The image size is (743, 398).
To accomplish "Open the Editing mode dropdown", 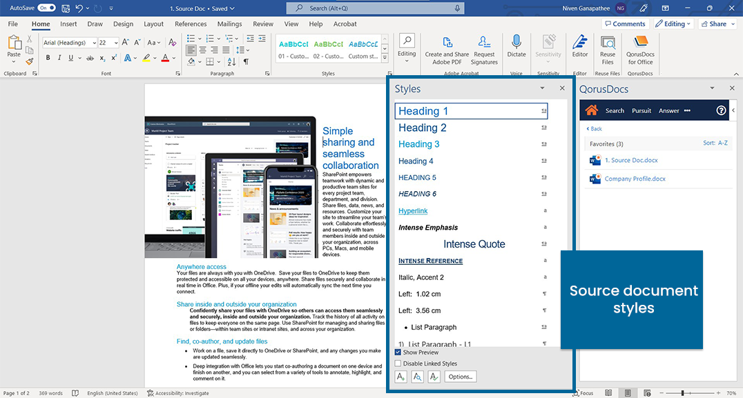I will click(x=674, y=23).
